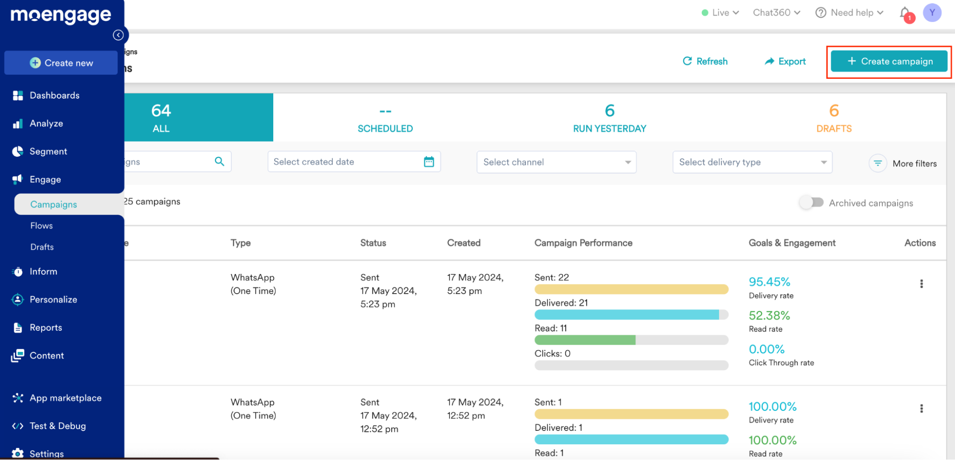Open the calendar date picker icon
The image size is (955, 460).
point(429,162)
